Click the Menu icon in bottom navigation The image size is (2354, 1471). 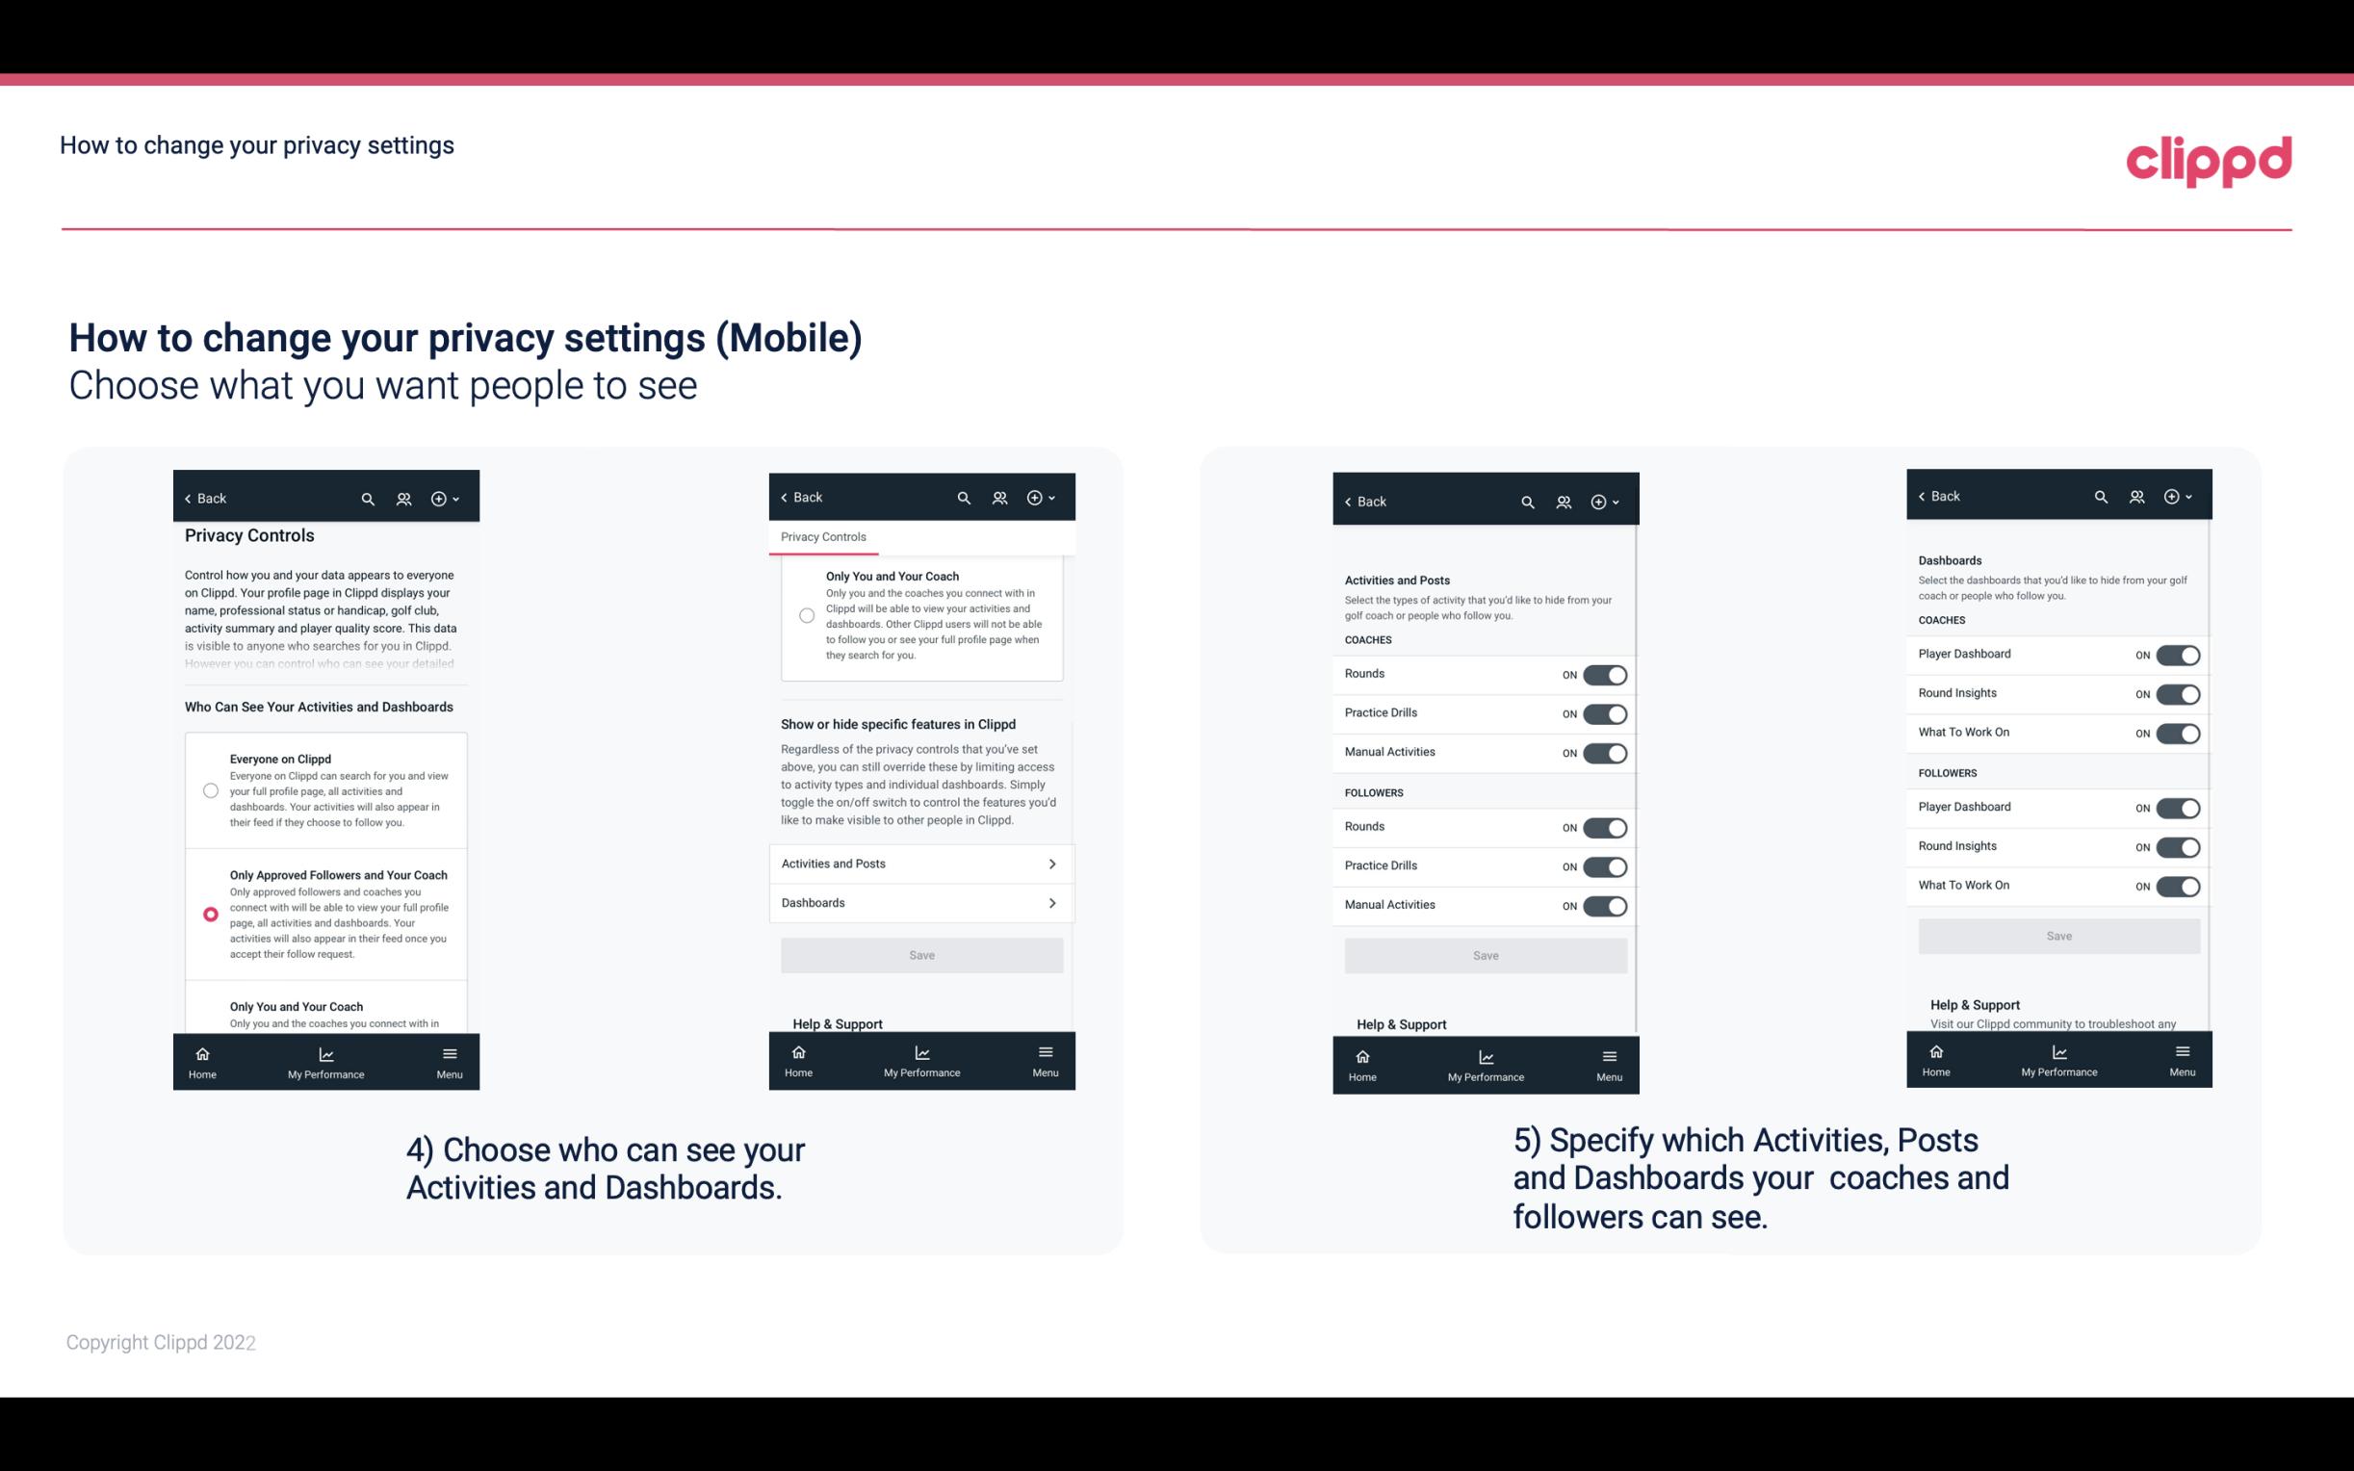448,1052
